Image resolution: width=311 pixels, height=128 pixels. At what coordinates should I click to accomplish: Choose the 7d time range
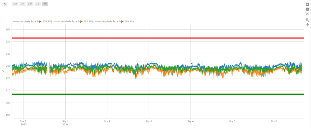coord(45,4)
